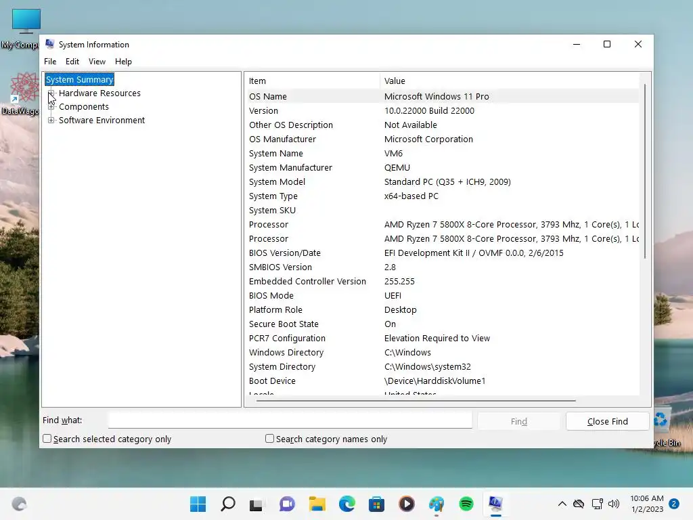Select the Version row

click(442, 110)
